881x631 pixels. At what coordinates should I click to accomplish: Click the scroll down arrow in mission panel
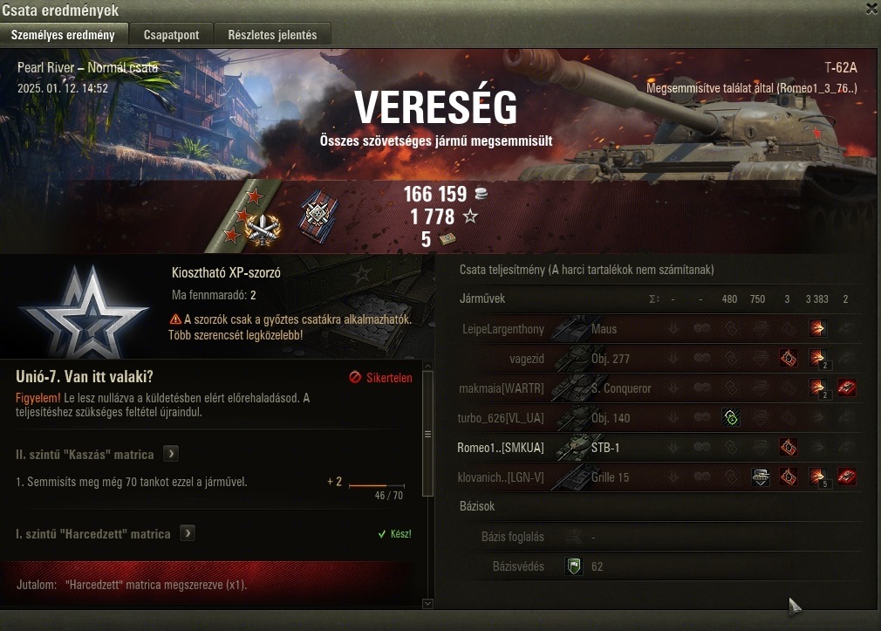click(427, 603)
